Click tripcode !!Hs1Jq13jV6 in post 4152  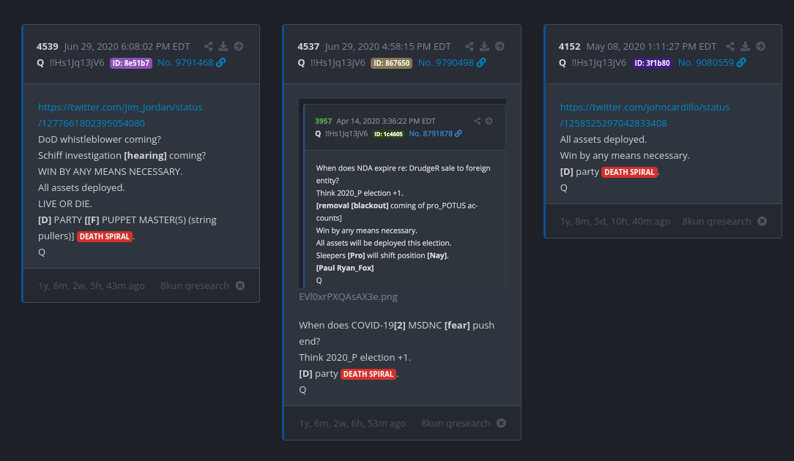point(599,63)
